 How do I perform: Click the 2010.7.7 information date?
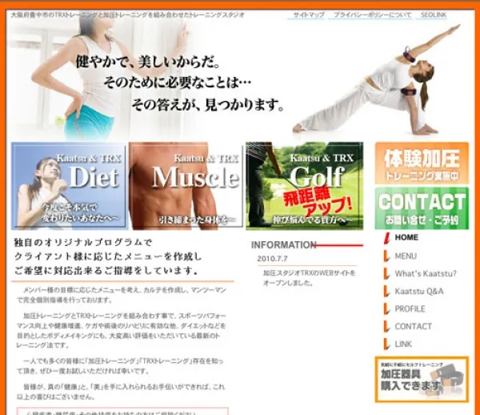272,259
